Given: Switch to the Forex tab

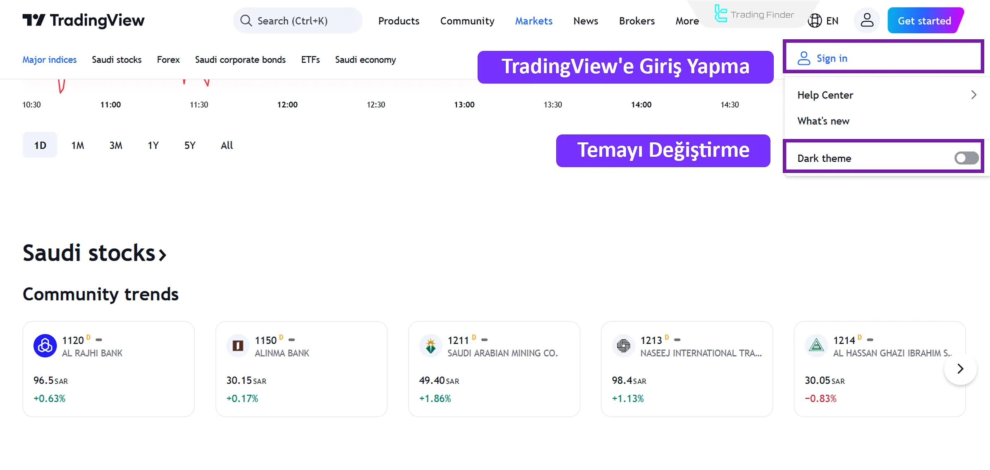Looking at the screenshot, I should coord(168,60).
